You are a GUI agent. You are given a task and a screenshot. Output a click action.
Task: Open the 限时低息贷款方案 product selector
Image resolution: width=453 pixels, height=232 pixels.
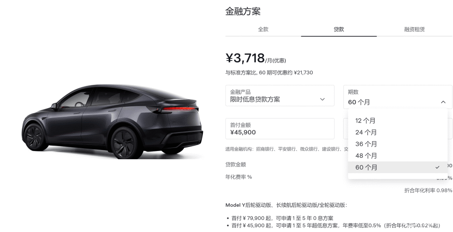pyautogui.click(x=280, y=95)
